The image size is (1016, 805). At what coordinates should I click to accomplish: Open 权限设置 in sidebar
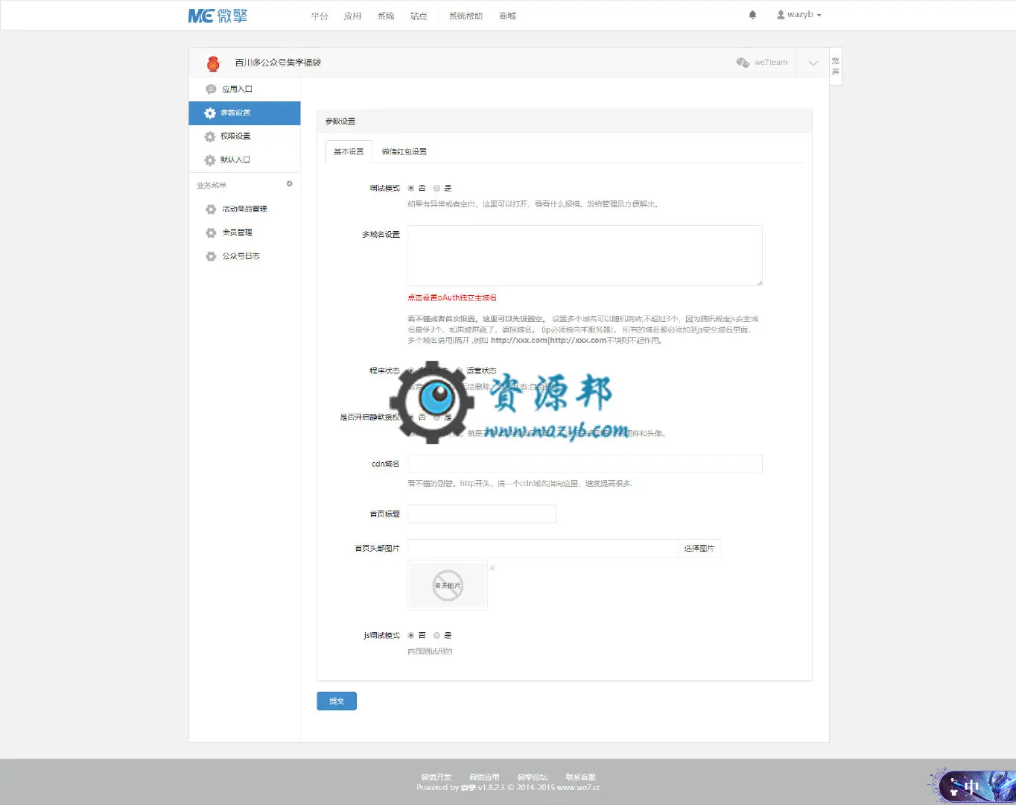245,136
